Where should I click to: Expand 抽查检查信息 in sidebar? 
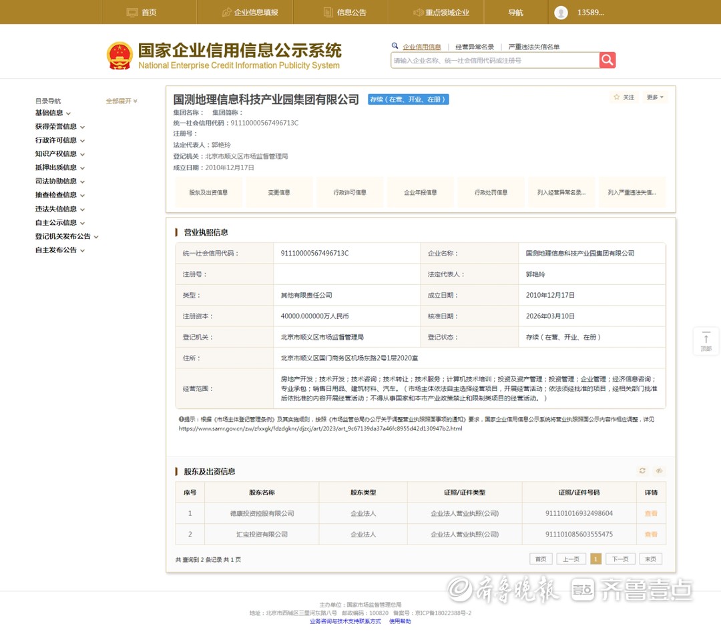[x=60, y=195]
